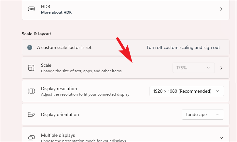This screenshot has width=237, height=142.
Task: Open the 175% scale dropdown
Action: (193, 68)
